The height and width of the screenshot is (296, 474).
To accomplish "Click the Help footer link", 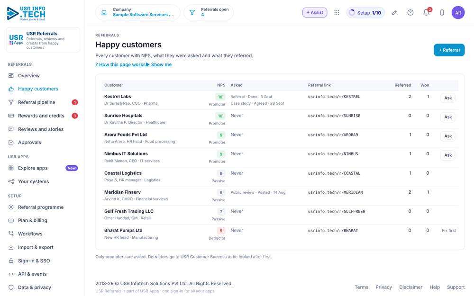I will (x=435, y=287).
